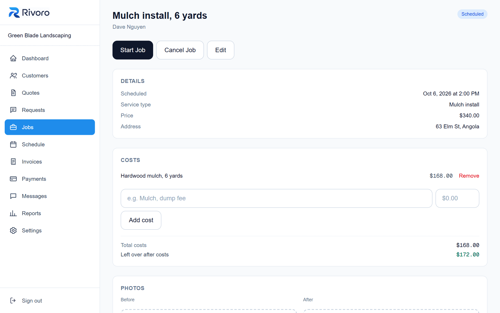The width and height of the screenshot is (500, 313).
Task: Click the Invoices receipt icon
Action: pyautogui.click(x=13, y=162)
